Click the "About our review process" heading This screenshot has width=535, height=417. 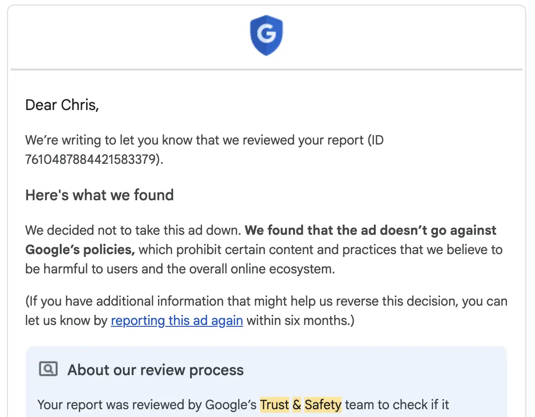click(x=156, y=370)
